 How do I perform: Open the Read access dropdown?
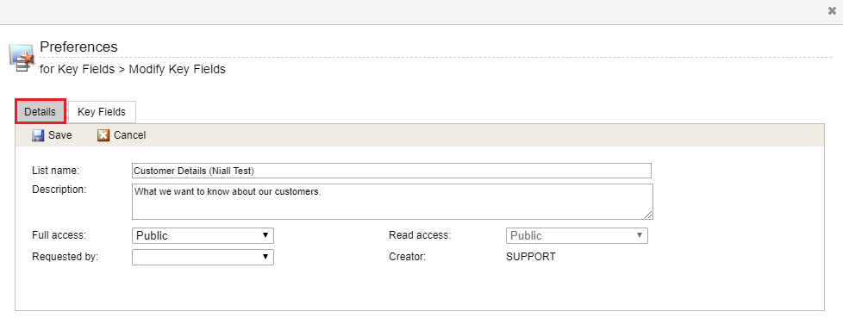tap(577, 236)
